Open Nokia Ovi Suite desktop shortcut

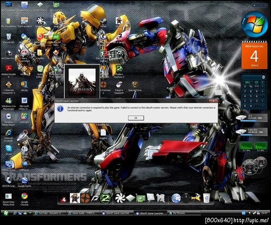point(56,39)
